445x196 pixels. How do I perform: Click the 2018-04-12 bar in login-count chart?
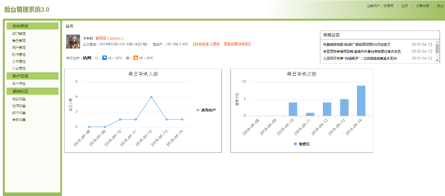pyautogui.click(x=327, y=109)
